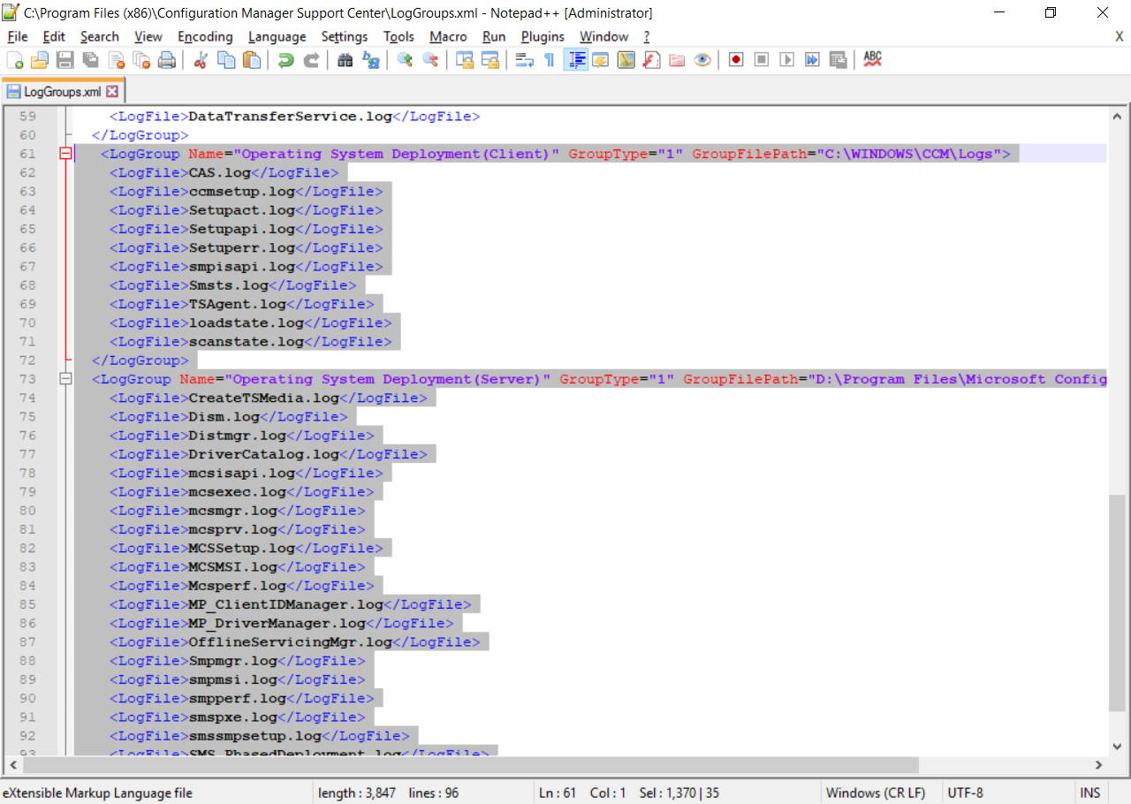Stop macro recording with the square icon
The width and height of the screenshot is (1131, 804).
click(761, 59)
